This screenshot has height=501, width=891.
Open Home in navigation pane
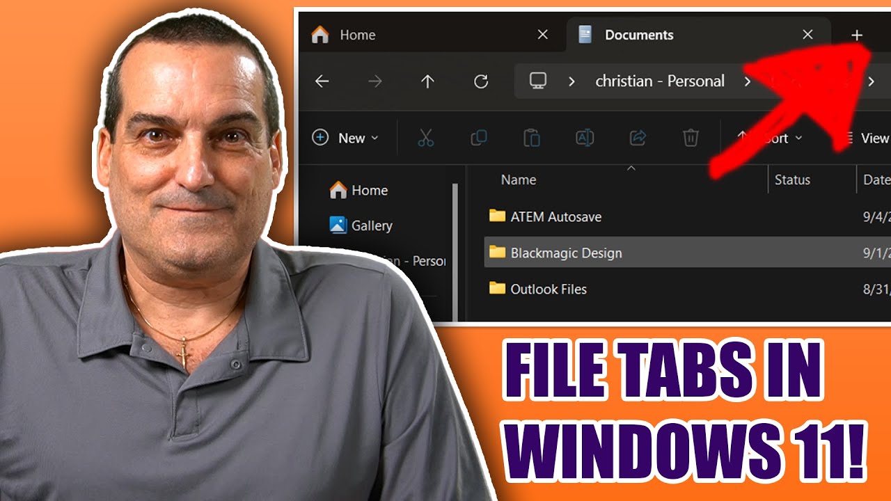point(359,190)
